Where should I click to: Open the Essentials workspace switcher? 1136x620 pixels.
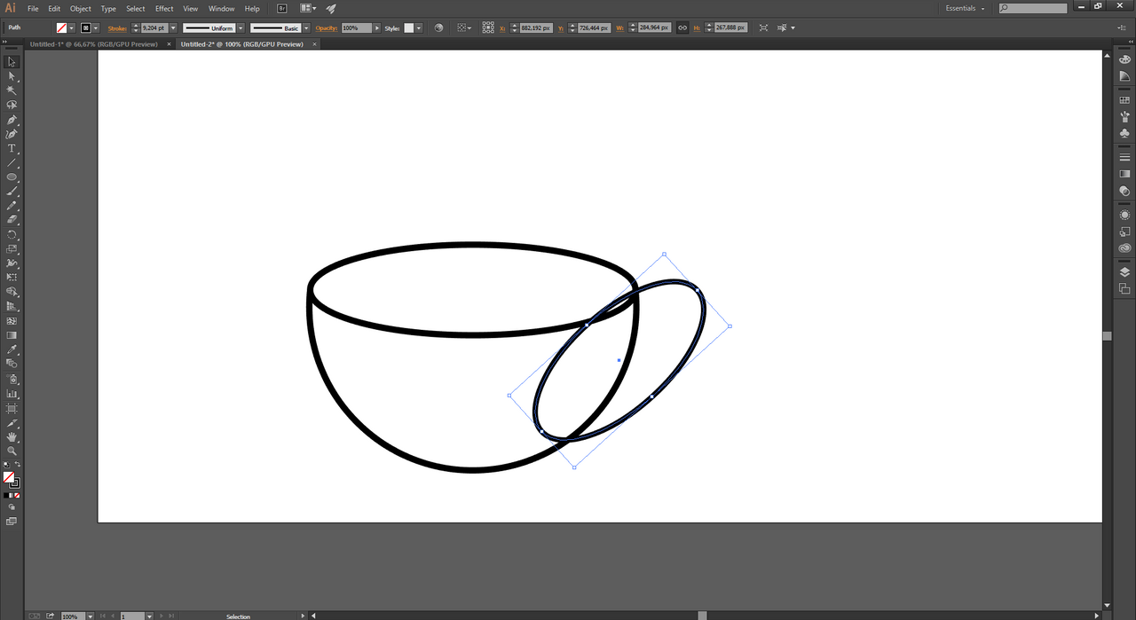pyautogui.click(x=965, y=8)
